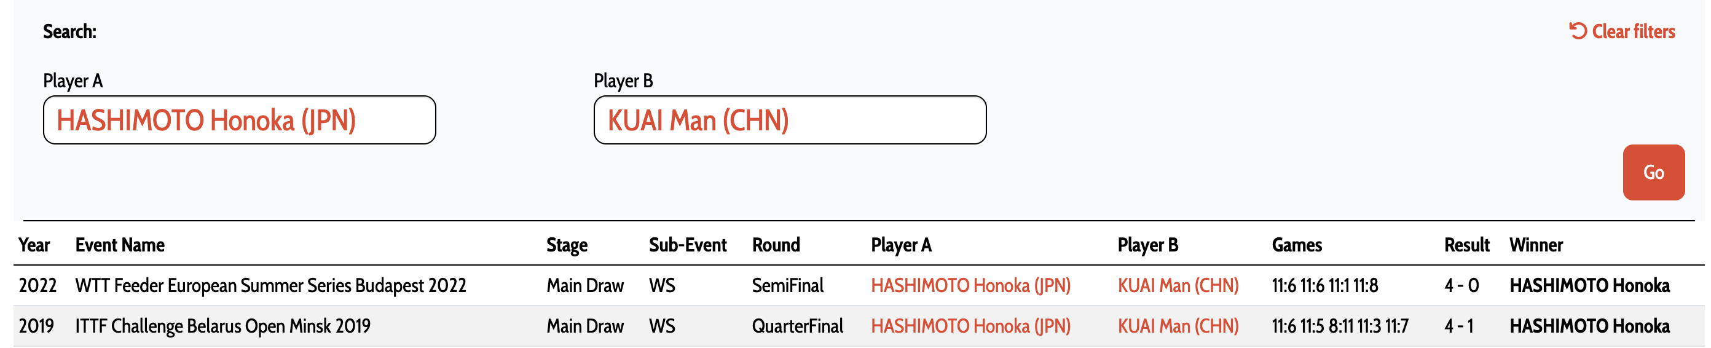Sort by Games column header
Image resolution: width=1711 pixels, height=348 pixels.
click(x=1297, y=245)
